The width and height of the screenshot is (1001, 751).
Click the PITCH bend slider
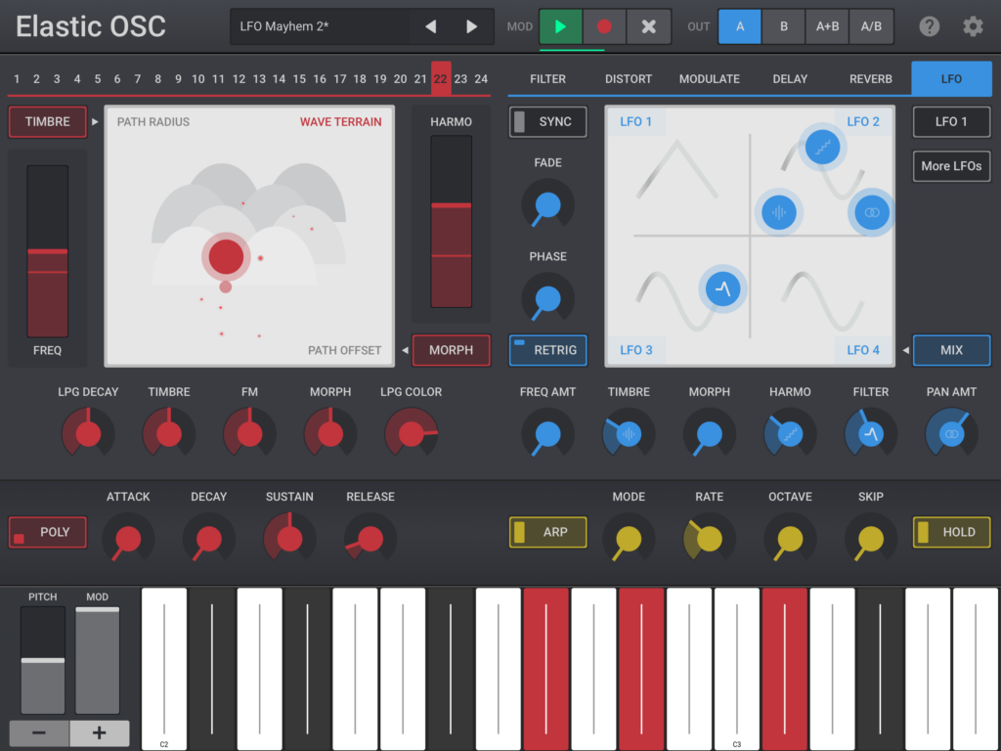point(43,660)
